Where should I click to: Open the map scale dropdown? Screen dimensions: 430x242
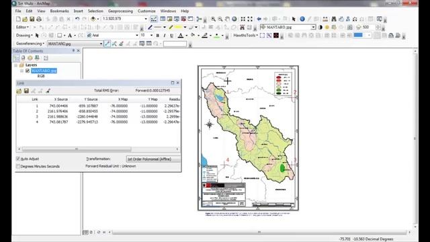[x=146, y=19]
